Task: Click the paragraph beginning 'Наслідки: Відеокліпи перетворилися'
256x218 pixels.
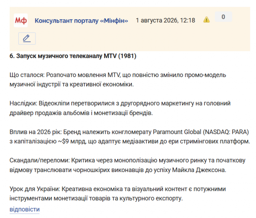Action: pos(120,108)
